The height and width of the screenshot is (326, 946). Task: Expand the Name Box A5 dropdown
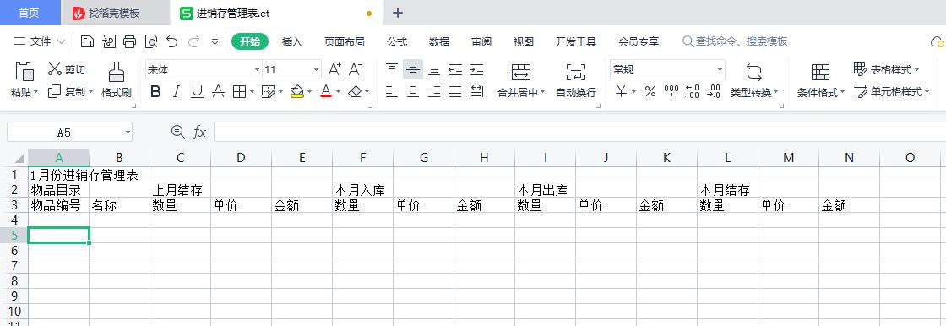pyautogui.click(x=128, y=132)
